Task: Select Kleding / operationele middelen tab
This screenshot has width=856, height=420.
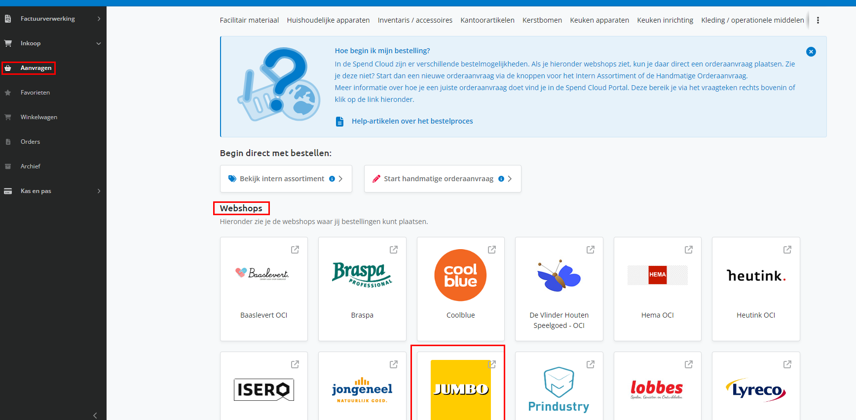Action: point(752,20)
